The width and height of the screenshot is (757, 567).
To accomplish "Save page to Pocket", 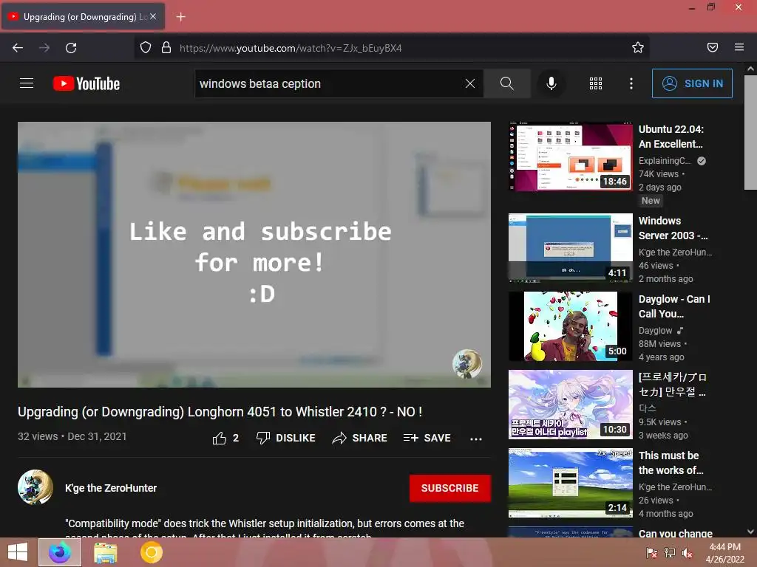I will click(712, 47).
